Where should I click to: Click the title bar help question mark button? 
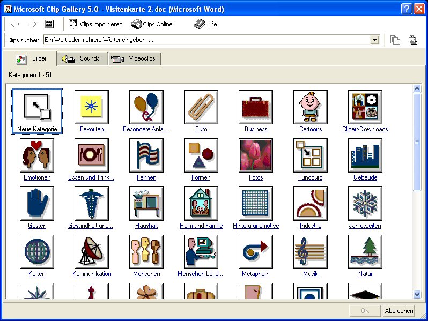(x=407, y=9)
